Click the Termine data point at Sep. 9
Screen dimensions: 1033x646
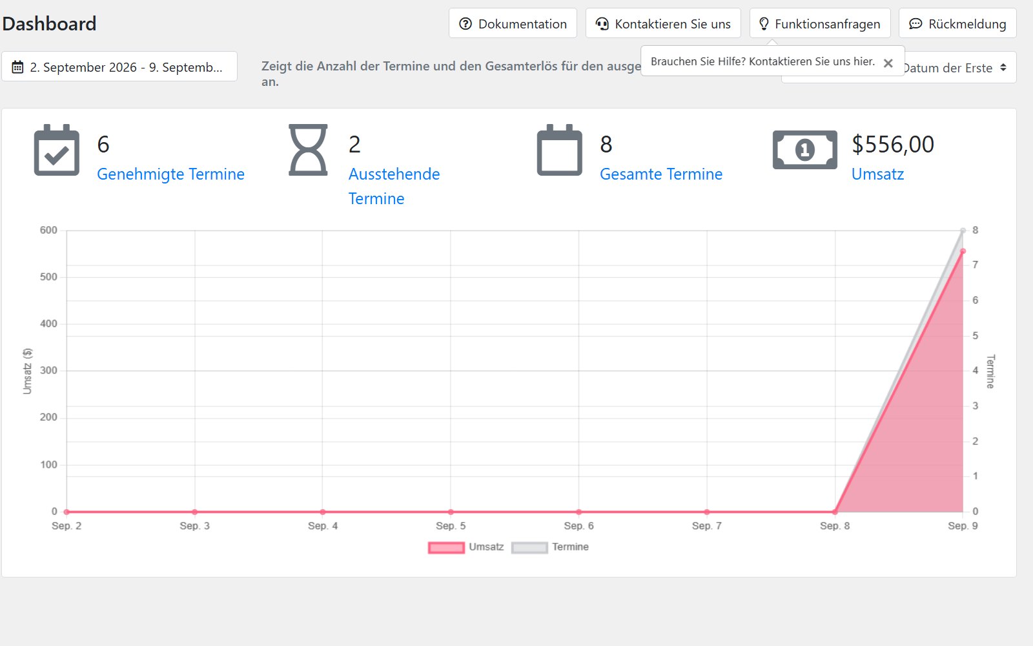[x=963, y=231]
